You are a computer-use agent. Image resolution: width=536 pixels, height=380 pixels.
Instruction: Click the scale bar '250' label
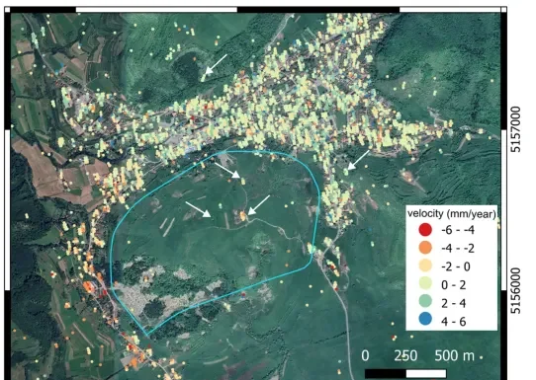[x=405, y=355]
